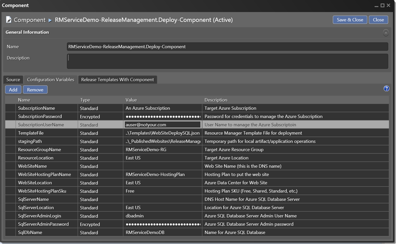Click the _PublishedWebsites staging path value
The width and height of the screenshot is (396, 244).
[x=163, y=141]
